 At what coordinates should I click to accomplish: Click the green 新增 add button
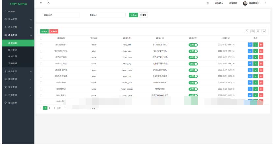tap(44, 31)
